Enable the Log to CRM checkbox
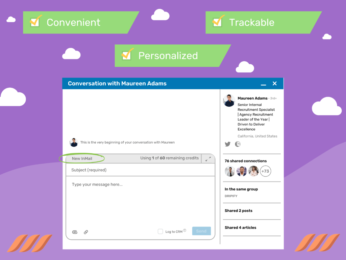The height and width of the screenshot is (260, 346). [160, 231]
